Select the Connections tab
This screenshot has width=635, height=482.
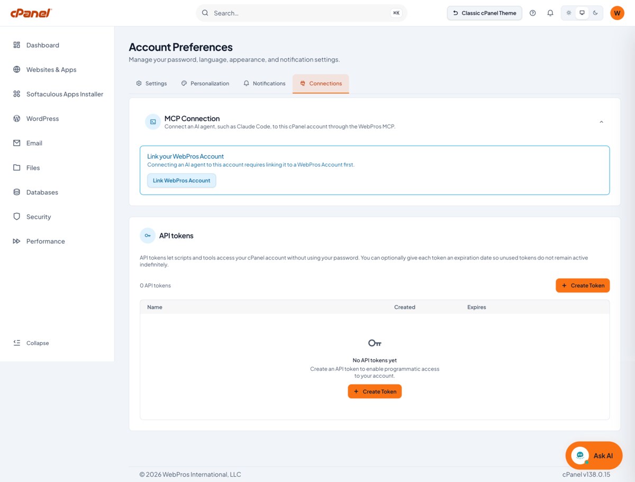321,84
